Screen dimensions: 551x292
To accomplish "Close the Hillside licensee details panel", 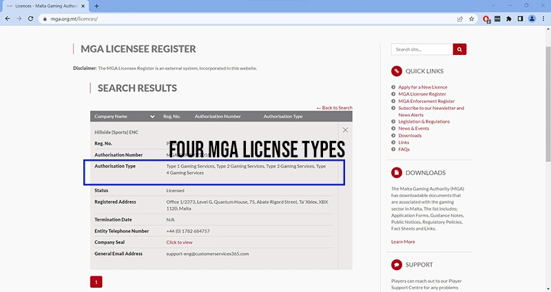I will (346, 130).
